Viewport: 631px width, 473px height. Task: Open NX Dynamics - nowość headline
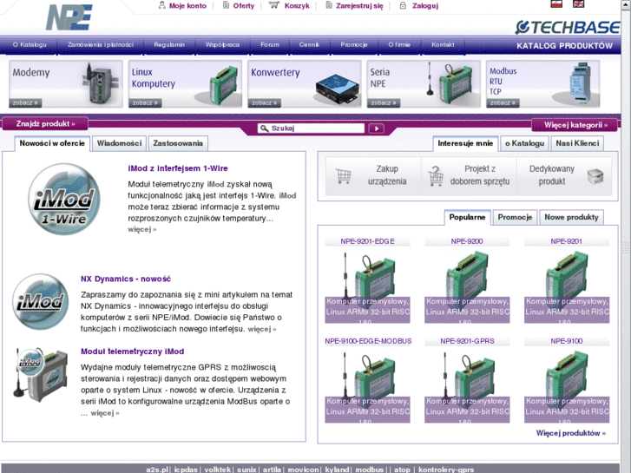pyautogui.click(x=126, y=279)
